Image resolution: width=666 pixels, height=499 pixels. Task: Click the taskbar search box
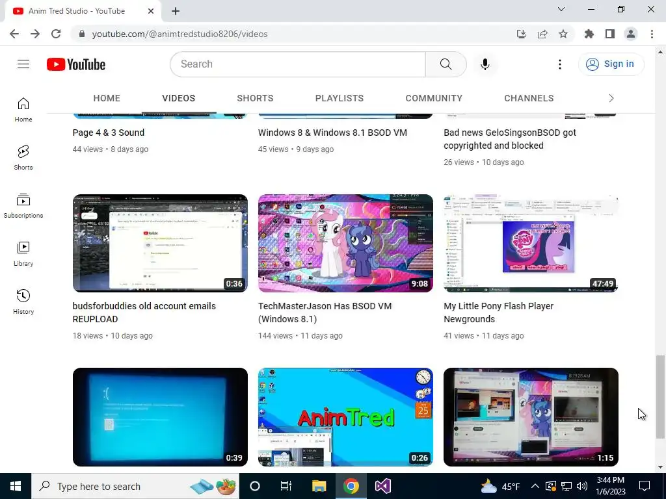tap(135, 486)
